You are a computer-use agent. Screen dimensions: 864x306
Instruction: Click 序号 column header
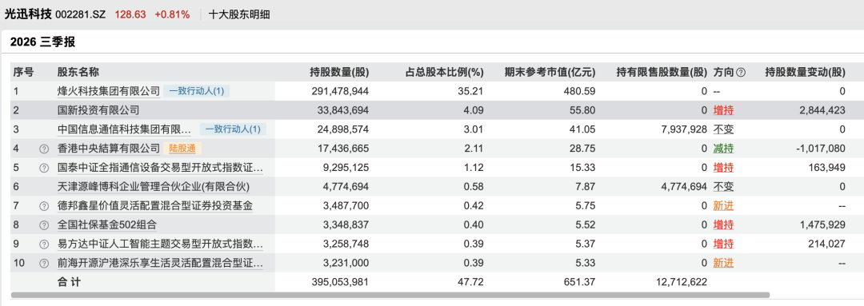coord(24,72)
